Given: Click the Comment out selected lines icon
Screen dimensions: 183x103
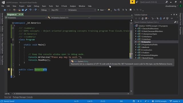Looking at the screenshot, I should [x=123, y=10].
